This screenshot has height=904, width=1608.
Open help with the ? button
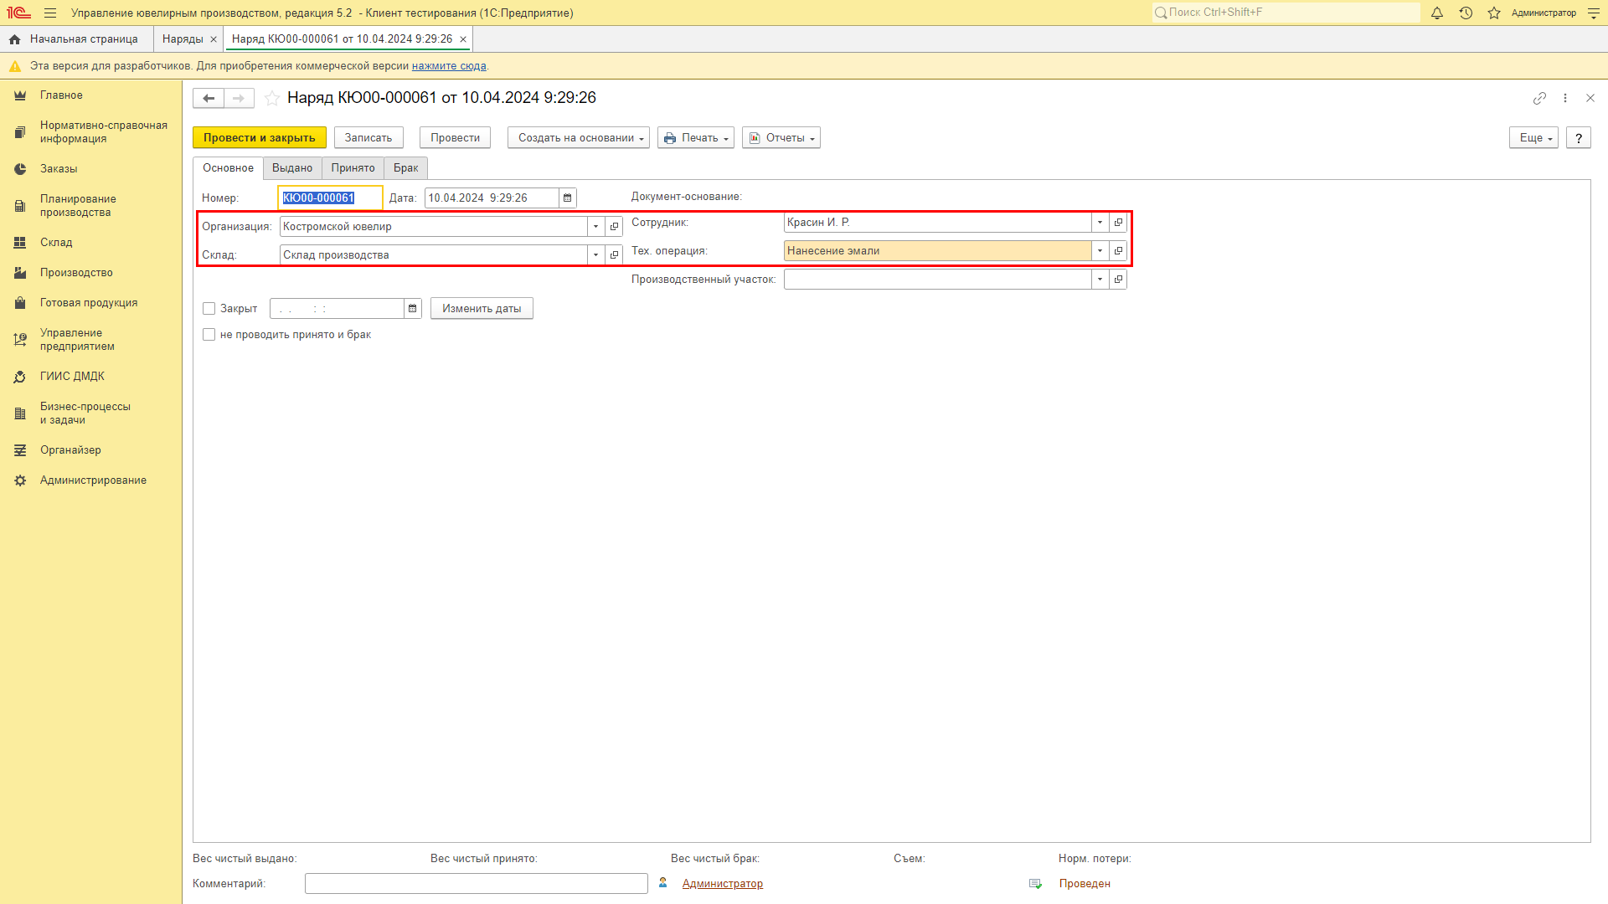(x=1579, y=138)
